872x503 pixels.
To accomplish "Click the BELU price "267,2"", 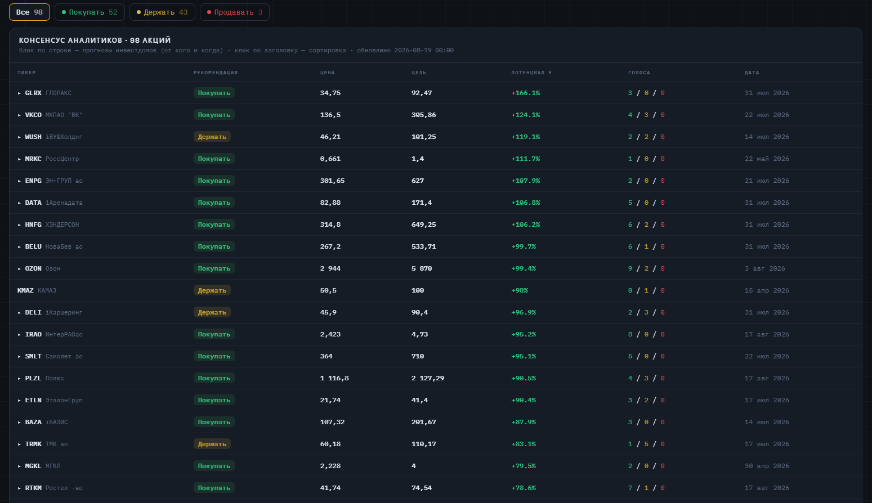I will click(x=330, y=246).
